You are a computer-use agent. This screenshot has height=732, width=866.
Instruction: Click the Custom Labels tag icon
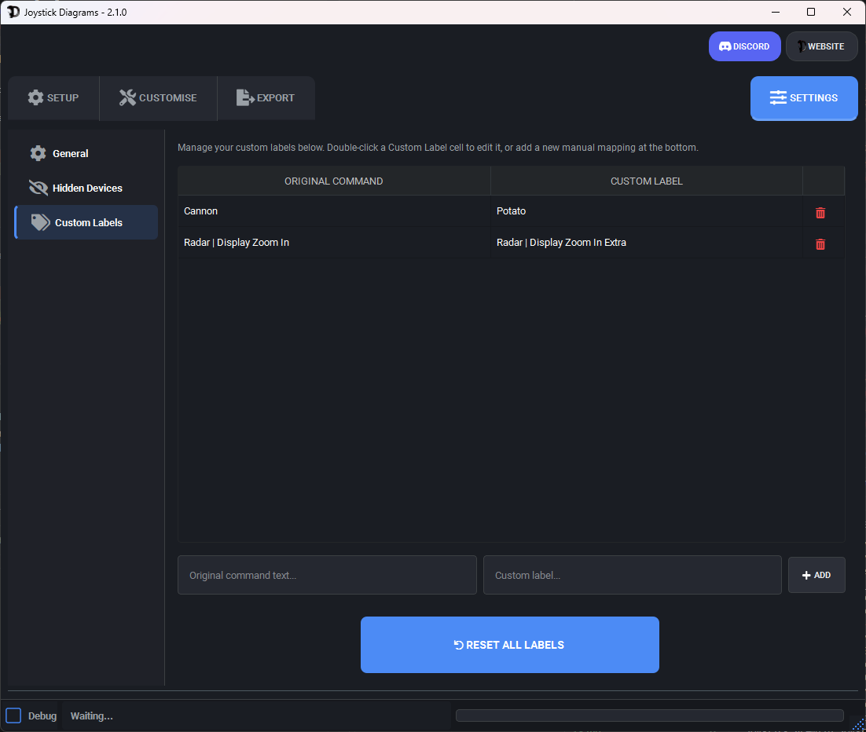click(x=40, y=222)
